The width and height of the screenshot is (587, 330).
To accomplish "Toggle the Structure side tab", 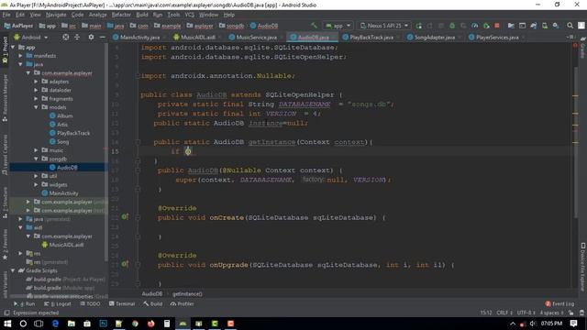I will pos(5,203).
